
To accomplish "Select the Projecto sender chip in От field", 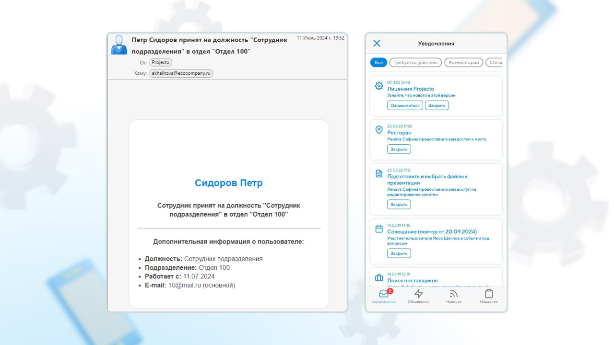I will (x=160, y=62).
